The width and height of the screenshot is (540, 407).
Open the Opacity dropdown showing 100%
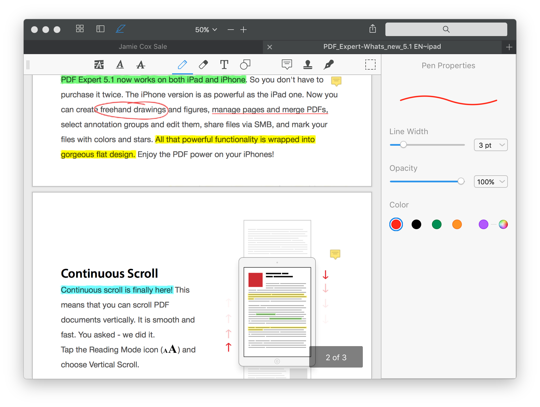tap(490, 182)
